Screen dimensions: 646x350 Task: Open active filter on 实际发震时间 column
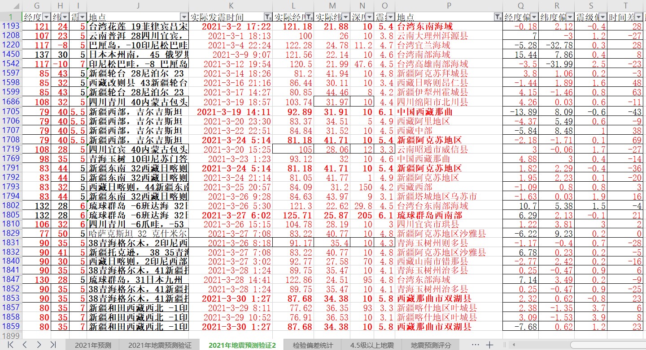click(x=268, y=17)
